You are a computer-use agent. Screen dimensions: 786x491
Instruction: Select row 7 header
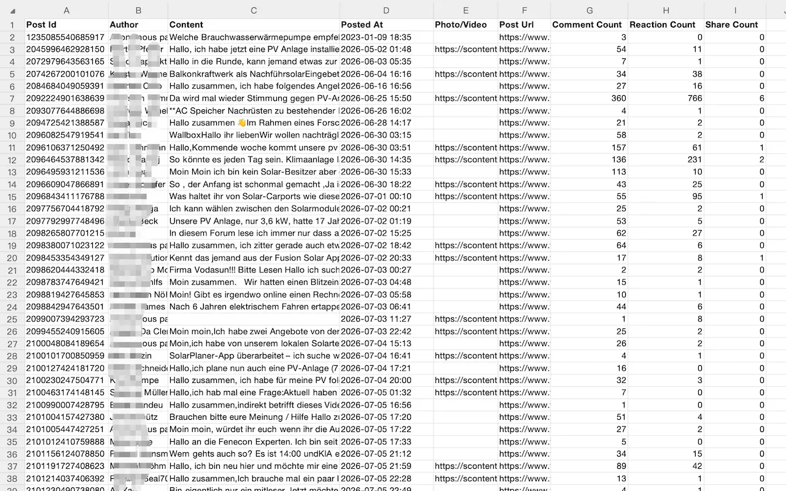click(12, 98)
